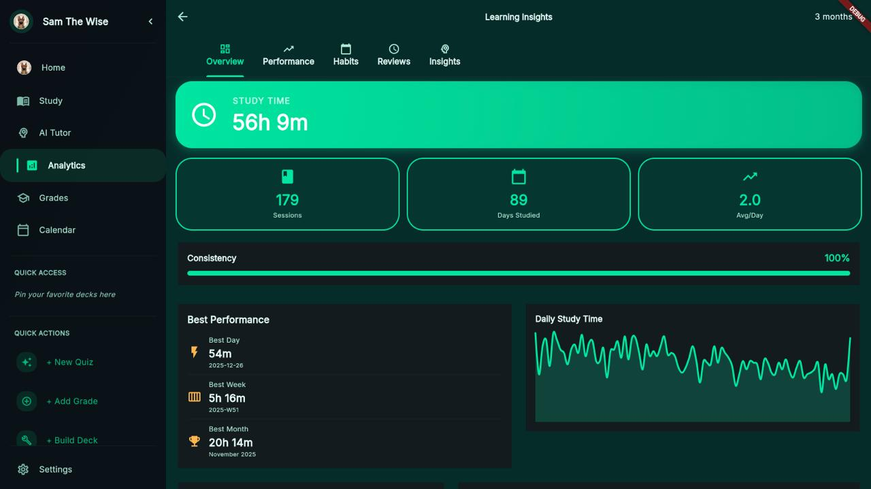
Task: Start a new quiz via + New Quiz
Action: pyautogui.click(x=69, y=362)
